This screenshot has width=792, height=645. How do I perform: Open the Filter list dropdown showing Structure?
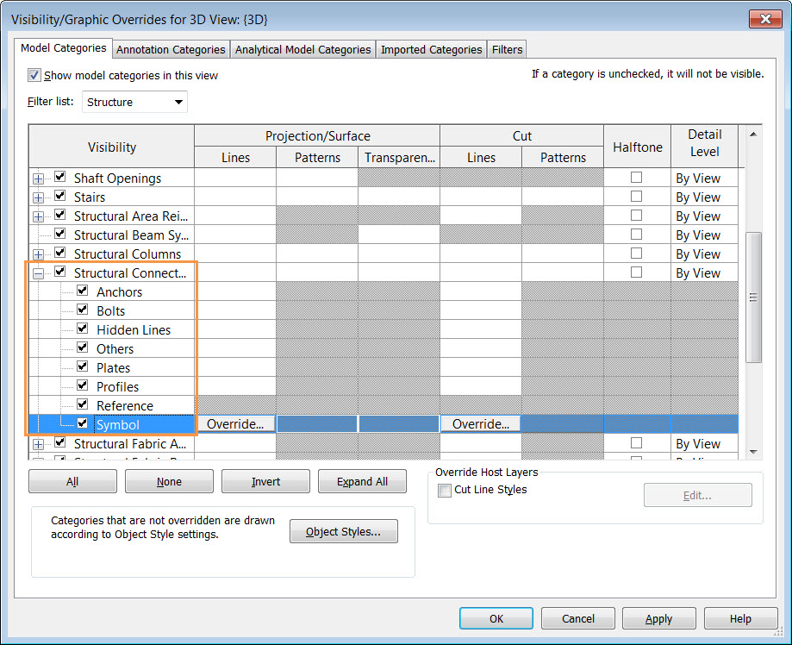tap(178, 102)
